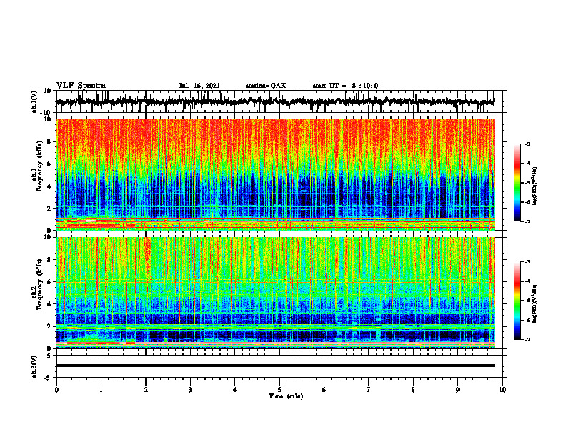Click the "8" kHz tick on ch.1 frequency axis
This screenshot has height=437, width=566.
tap(49, 141)
